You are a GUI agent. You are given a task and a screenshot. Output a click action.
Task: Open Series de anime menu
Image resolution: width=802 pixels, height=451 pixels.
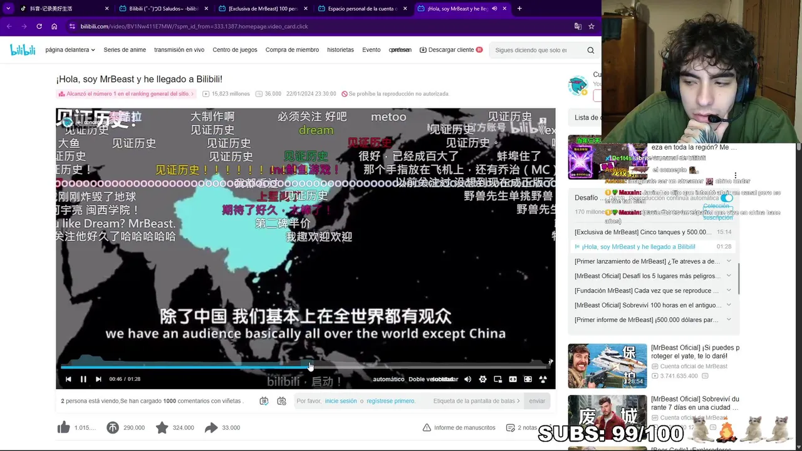point(125,49)
